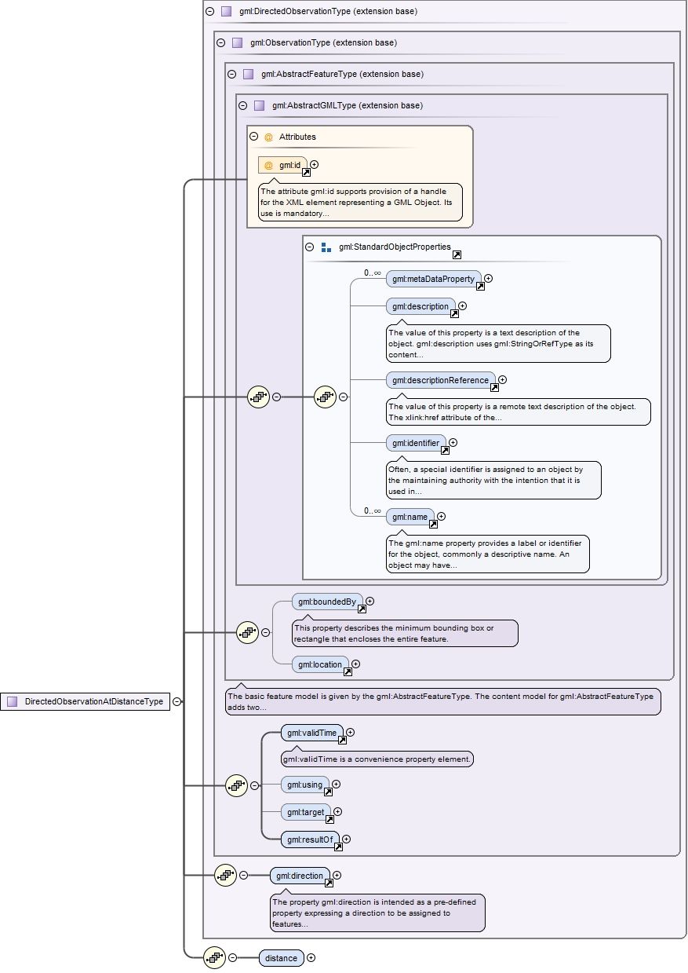Select the gml:resultOf element

(x=310, y=839)
